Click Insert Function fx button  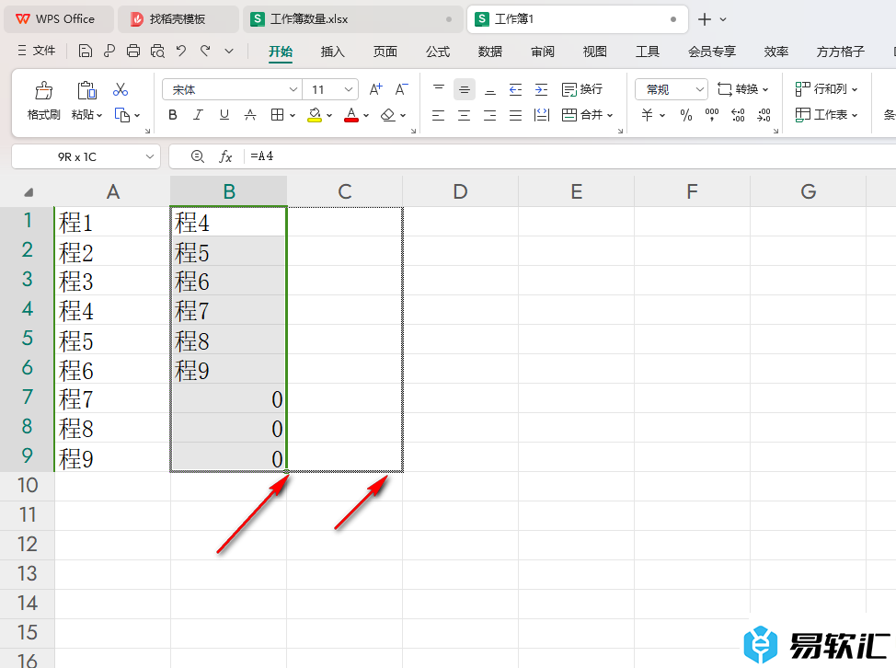225,156
